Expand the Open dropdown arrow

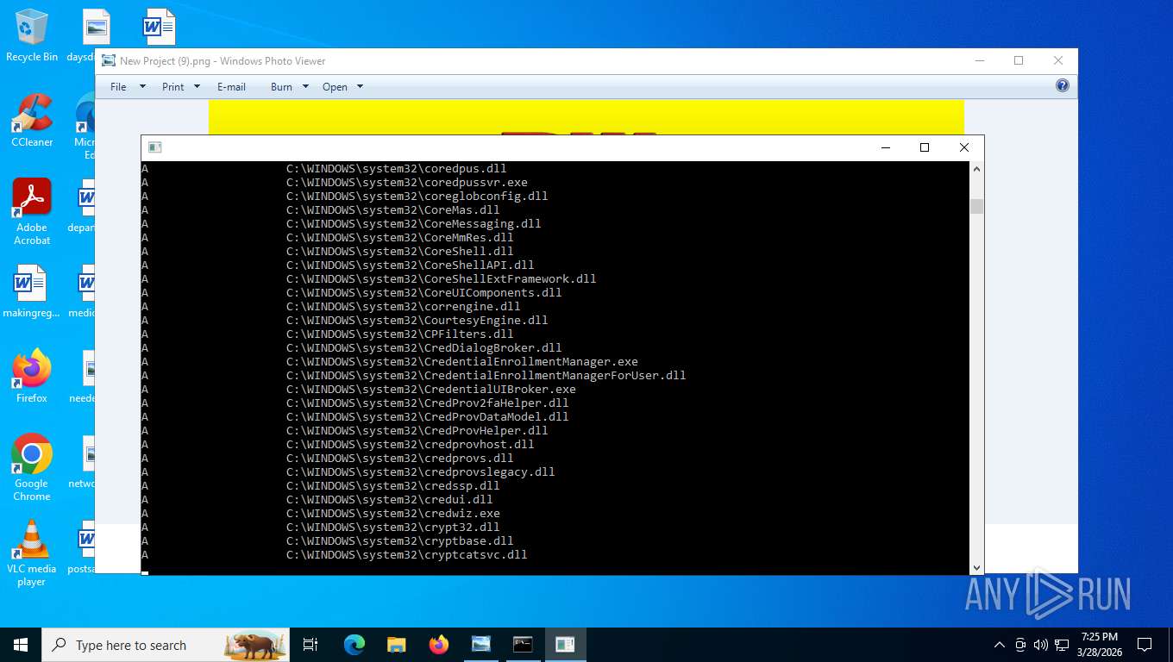[x=360, y=87]
